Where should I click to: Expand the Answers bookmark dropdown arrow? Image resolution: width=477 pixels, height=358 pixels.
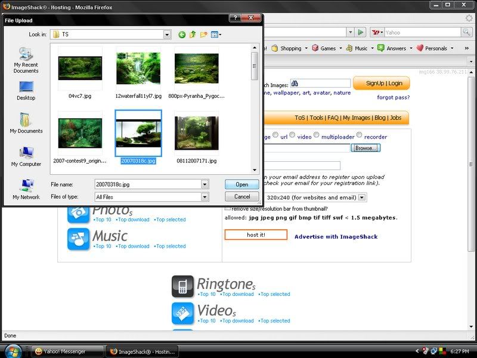[x=411, y=48]
